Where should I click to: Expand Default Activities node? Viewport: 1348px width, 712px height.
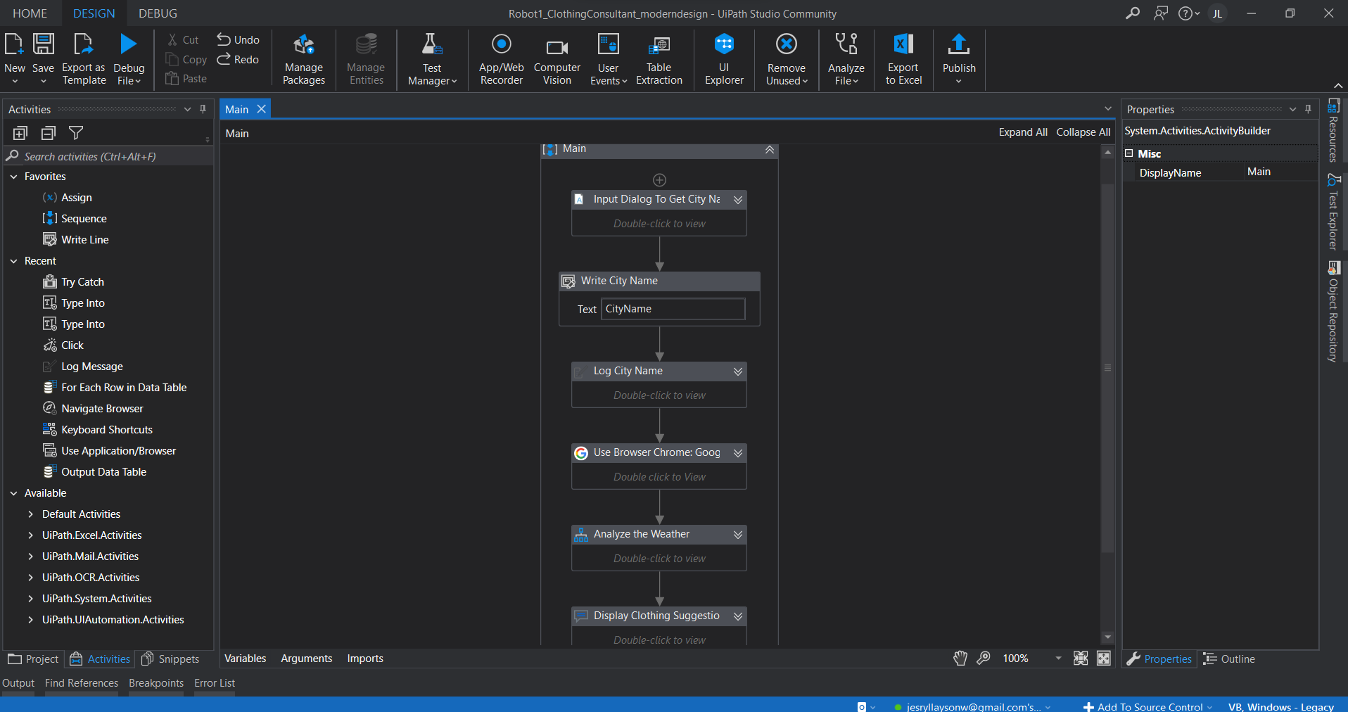30,514
